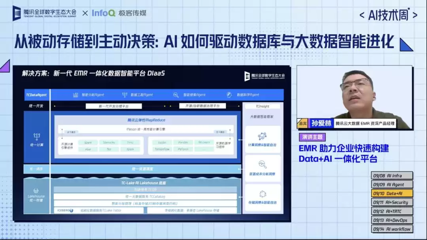Click the slide title 解决方案 heading
The width and height of the screenshot is (427, 240).
[x=93, y=73]
